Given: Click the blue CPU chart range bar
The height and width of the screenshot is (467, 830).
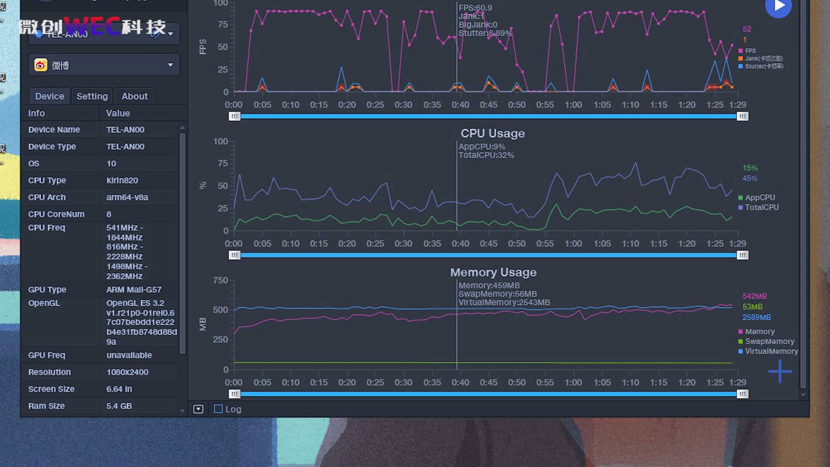Looking at the screenshot, I should click(x=488, y=255).
